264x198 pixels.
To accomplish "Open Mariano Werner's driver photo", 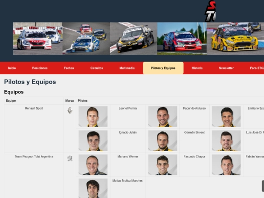I will click(x=93, y=165).
